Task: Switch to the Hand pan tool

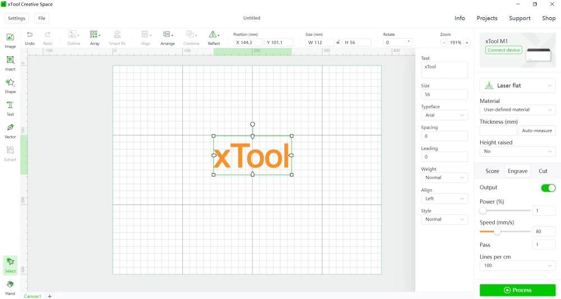Action: click(10, 288)
